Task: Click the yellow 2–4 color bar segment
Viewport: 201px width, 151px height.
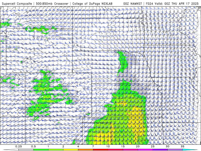Action: pos(71,150)
